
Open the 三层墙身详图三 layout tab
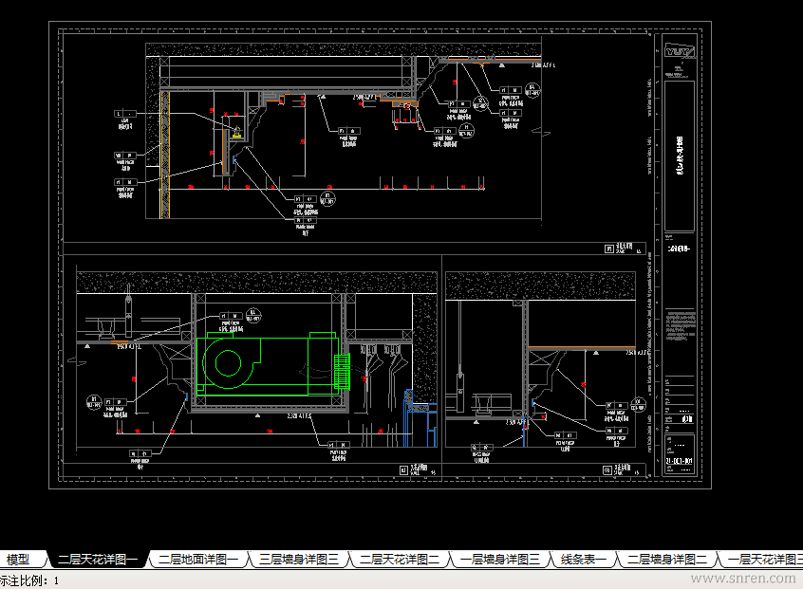pos(299,560)
